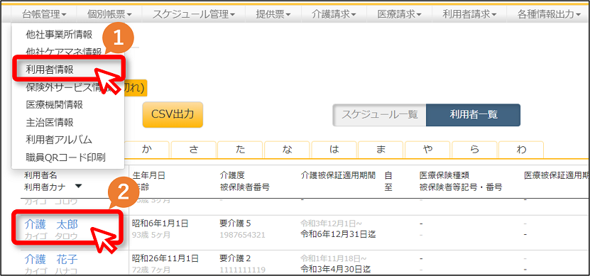The width and height of the screenshot is (590, 276).
Task: Switch to スケジュール一覧 view
Action: (379, 115)
